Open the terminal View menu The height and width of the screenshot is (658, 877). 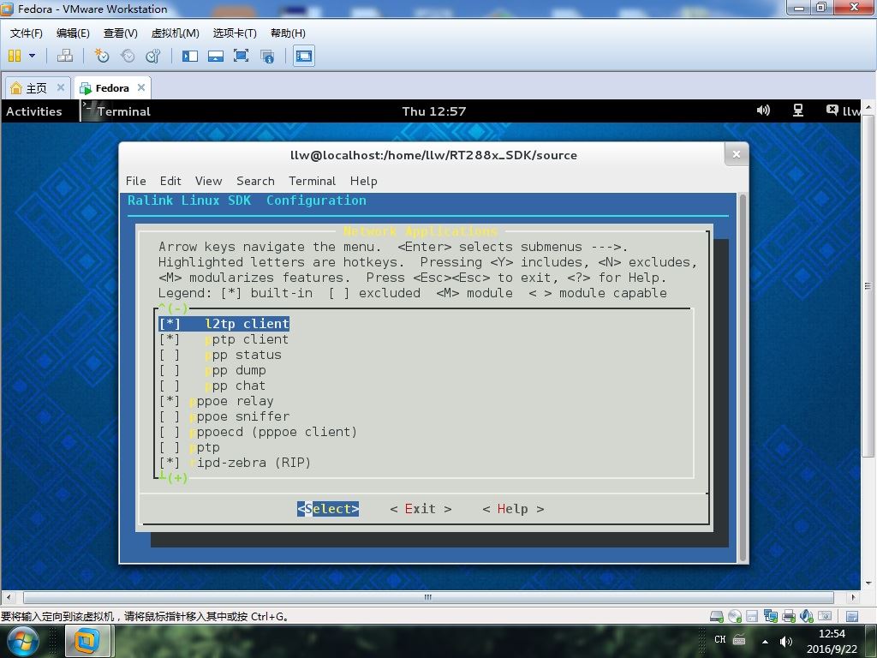coord(209,181)
